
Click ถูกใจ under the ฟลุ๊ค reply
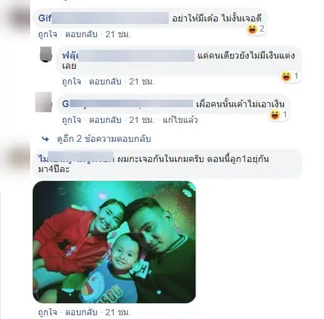point(72,81)
